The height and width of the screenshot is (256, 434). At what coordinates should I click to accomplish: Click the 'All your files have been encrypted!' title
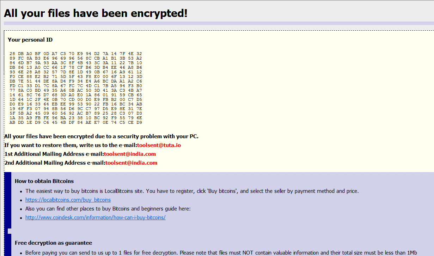point(96,13)
